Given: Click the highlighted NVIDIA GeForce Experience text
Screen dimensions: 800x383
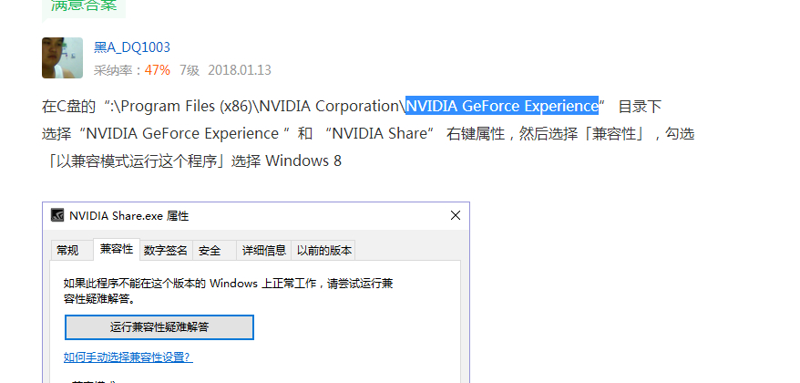Looking at the screenshot, I should [502, 106].
